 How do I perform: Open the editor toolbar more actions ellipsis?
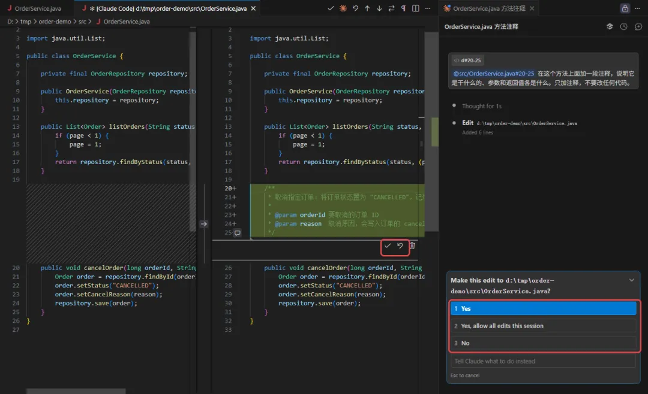coord(428,8)
